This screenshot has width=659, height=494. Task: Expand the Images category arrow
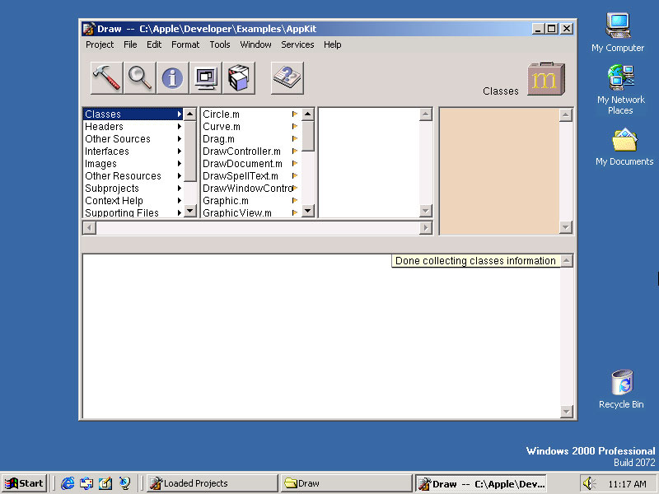[180, 163]
